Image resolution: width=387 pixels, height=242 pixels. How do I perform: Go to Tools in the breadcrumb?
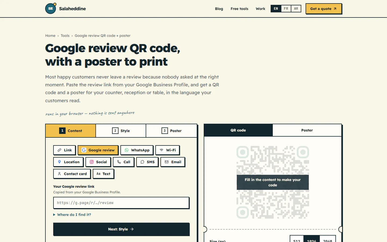(65, 35)
